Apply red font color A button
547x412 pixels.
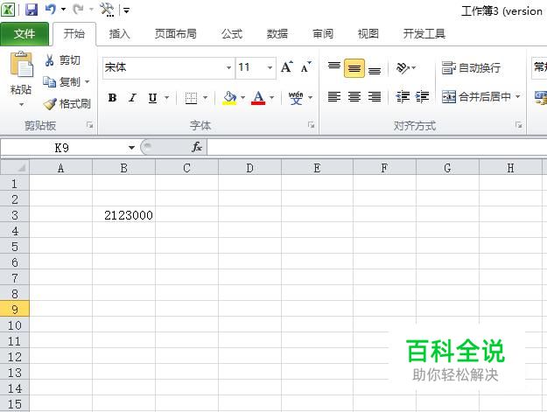(x=258, y=98)
